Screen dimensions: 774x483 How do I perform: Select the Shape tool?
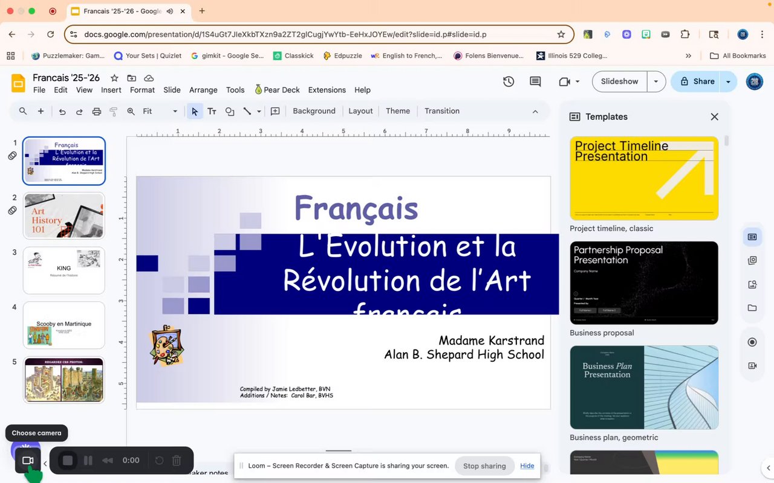pos(230,111)
